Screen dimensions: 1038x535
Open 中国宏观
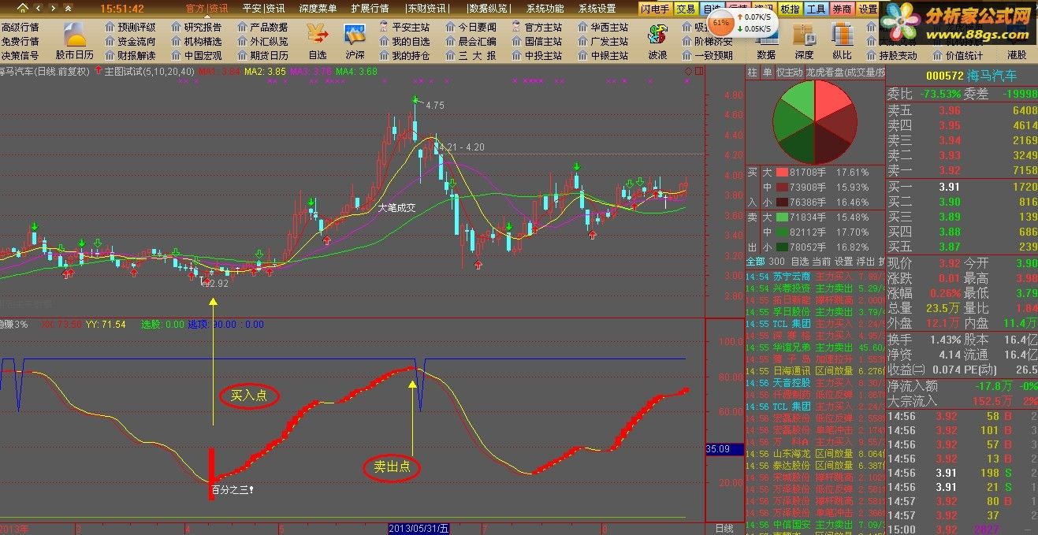(196, 55)
